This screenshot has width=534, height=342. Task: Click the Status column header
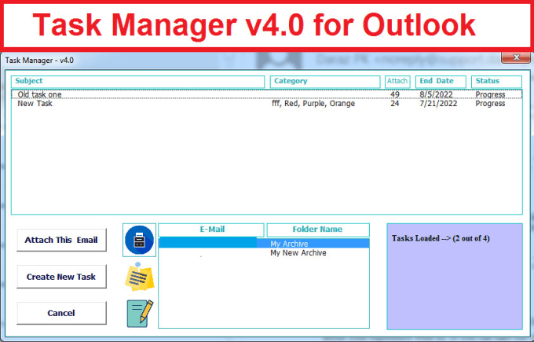pyautogui.click(x=496, y=82)
